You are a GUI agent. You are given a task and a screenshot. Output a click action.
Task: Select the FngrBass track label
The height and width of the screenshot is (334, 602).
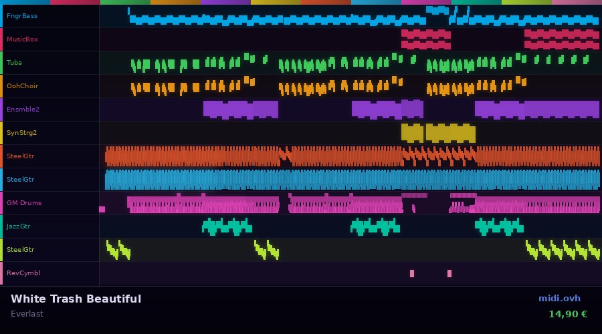(x=22, y=16)
